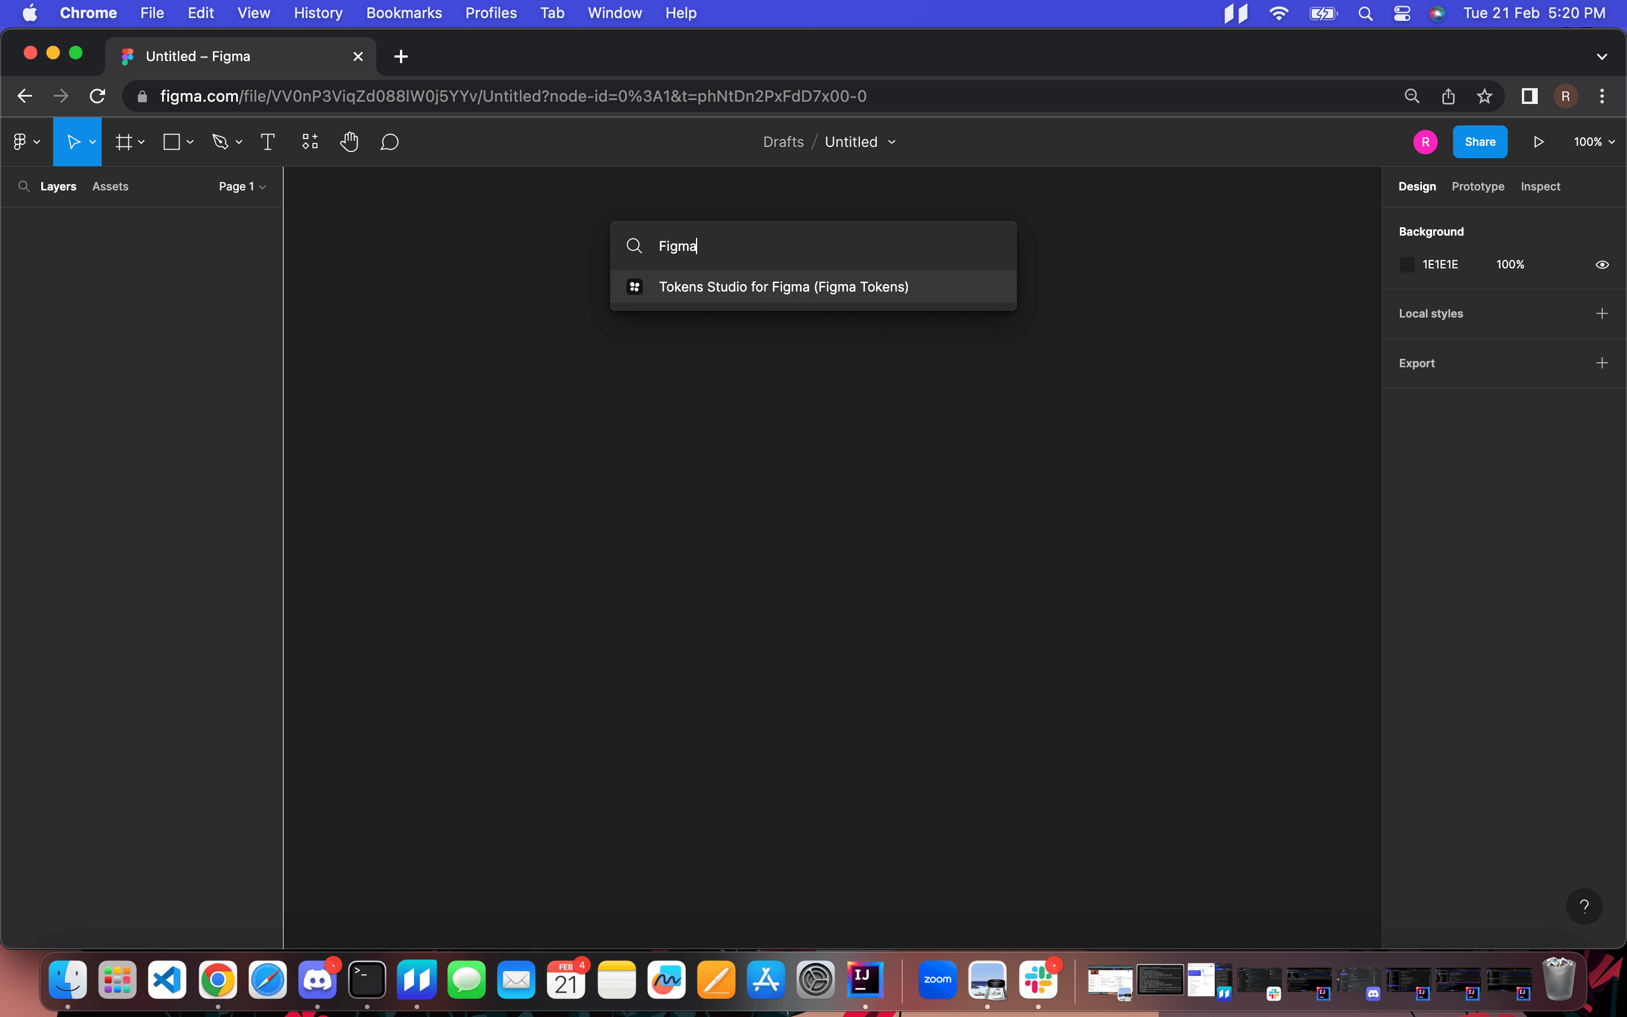The width and height of the screenshot is (1627, 1017).
Task: Click the 1E1E1E background color swatch
Action: [x=1407, y=264]
